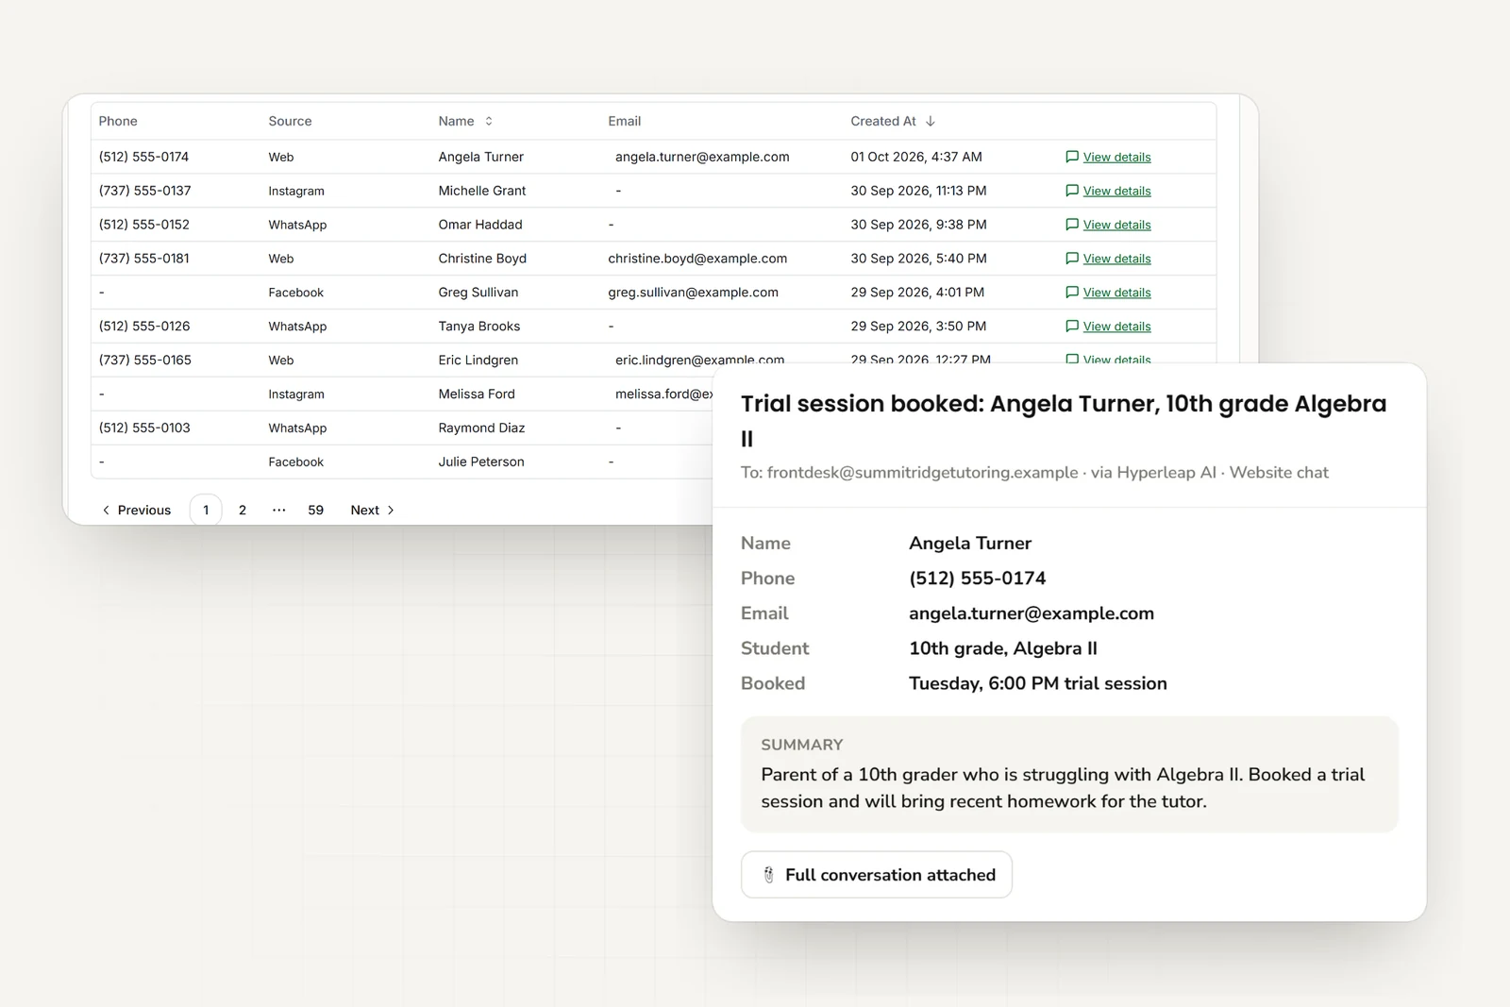Image resolution: width=1510 pixels, height=1007 pixels.
Task: Expand the pagination ellipsis for more pages
Action: pos(279,510)
